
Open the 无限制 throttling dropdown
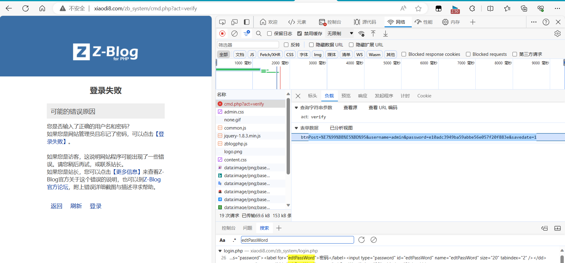[x=340, y=34]
